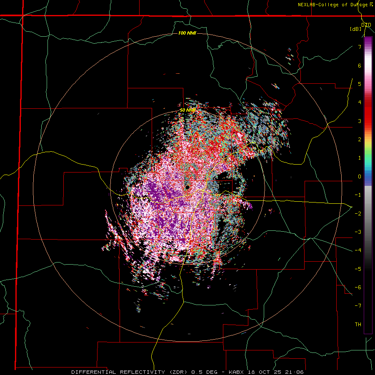The image size is (375, 375).
Task: Click the [dB] units label
Action: click(x=356, y=29)
